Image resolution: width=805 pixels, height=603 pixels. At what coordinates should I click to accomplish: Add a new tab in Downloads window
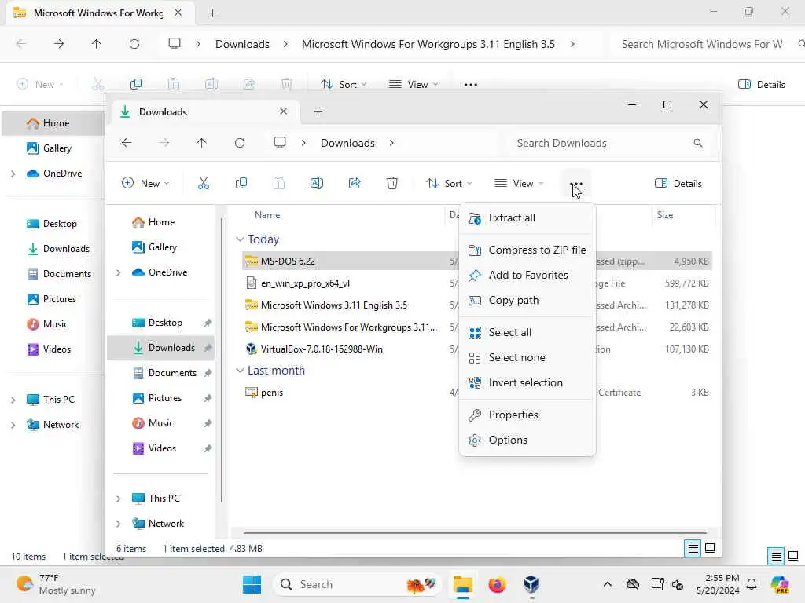[318, 111]
